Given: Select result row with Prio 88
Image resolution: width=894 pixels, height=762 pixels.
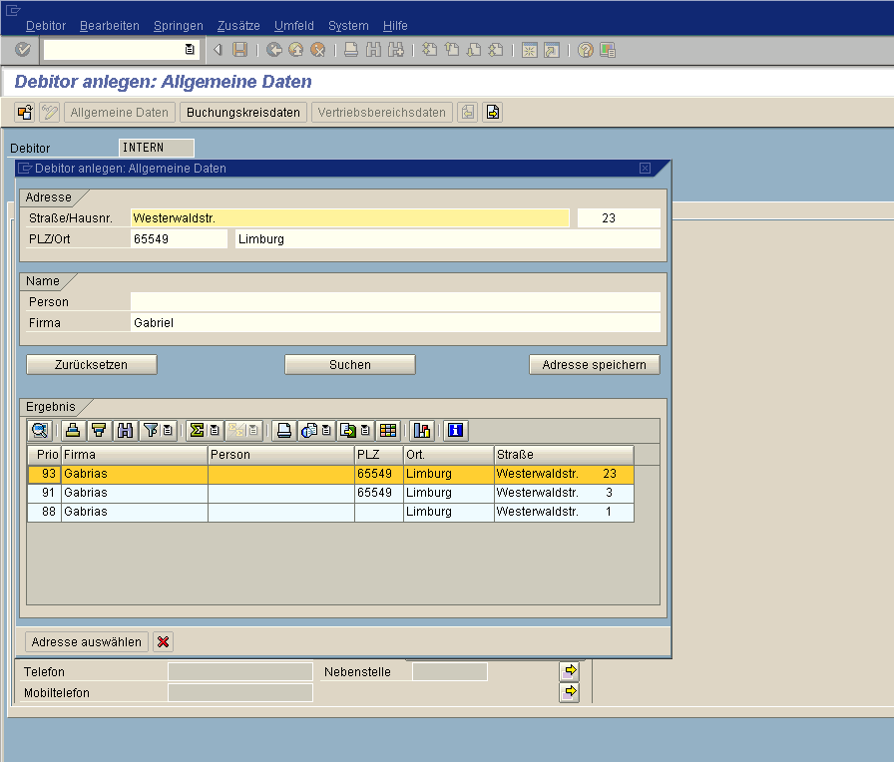Looking at the screenshot, I should [330, 512].
